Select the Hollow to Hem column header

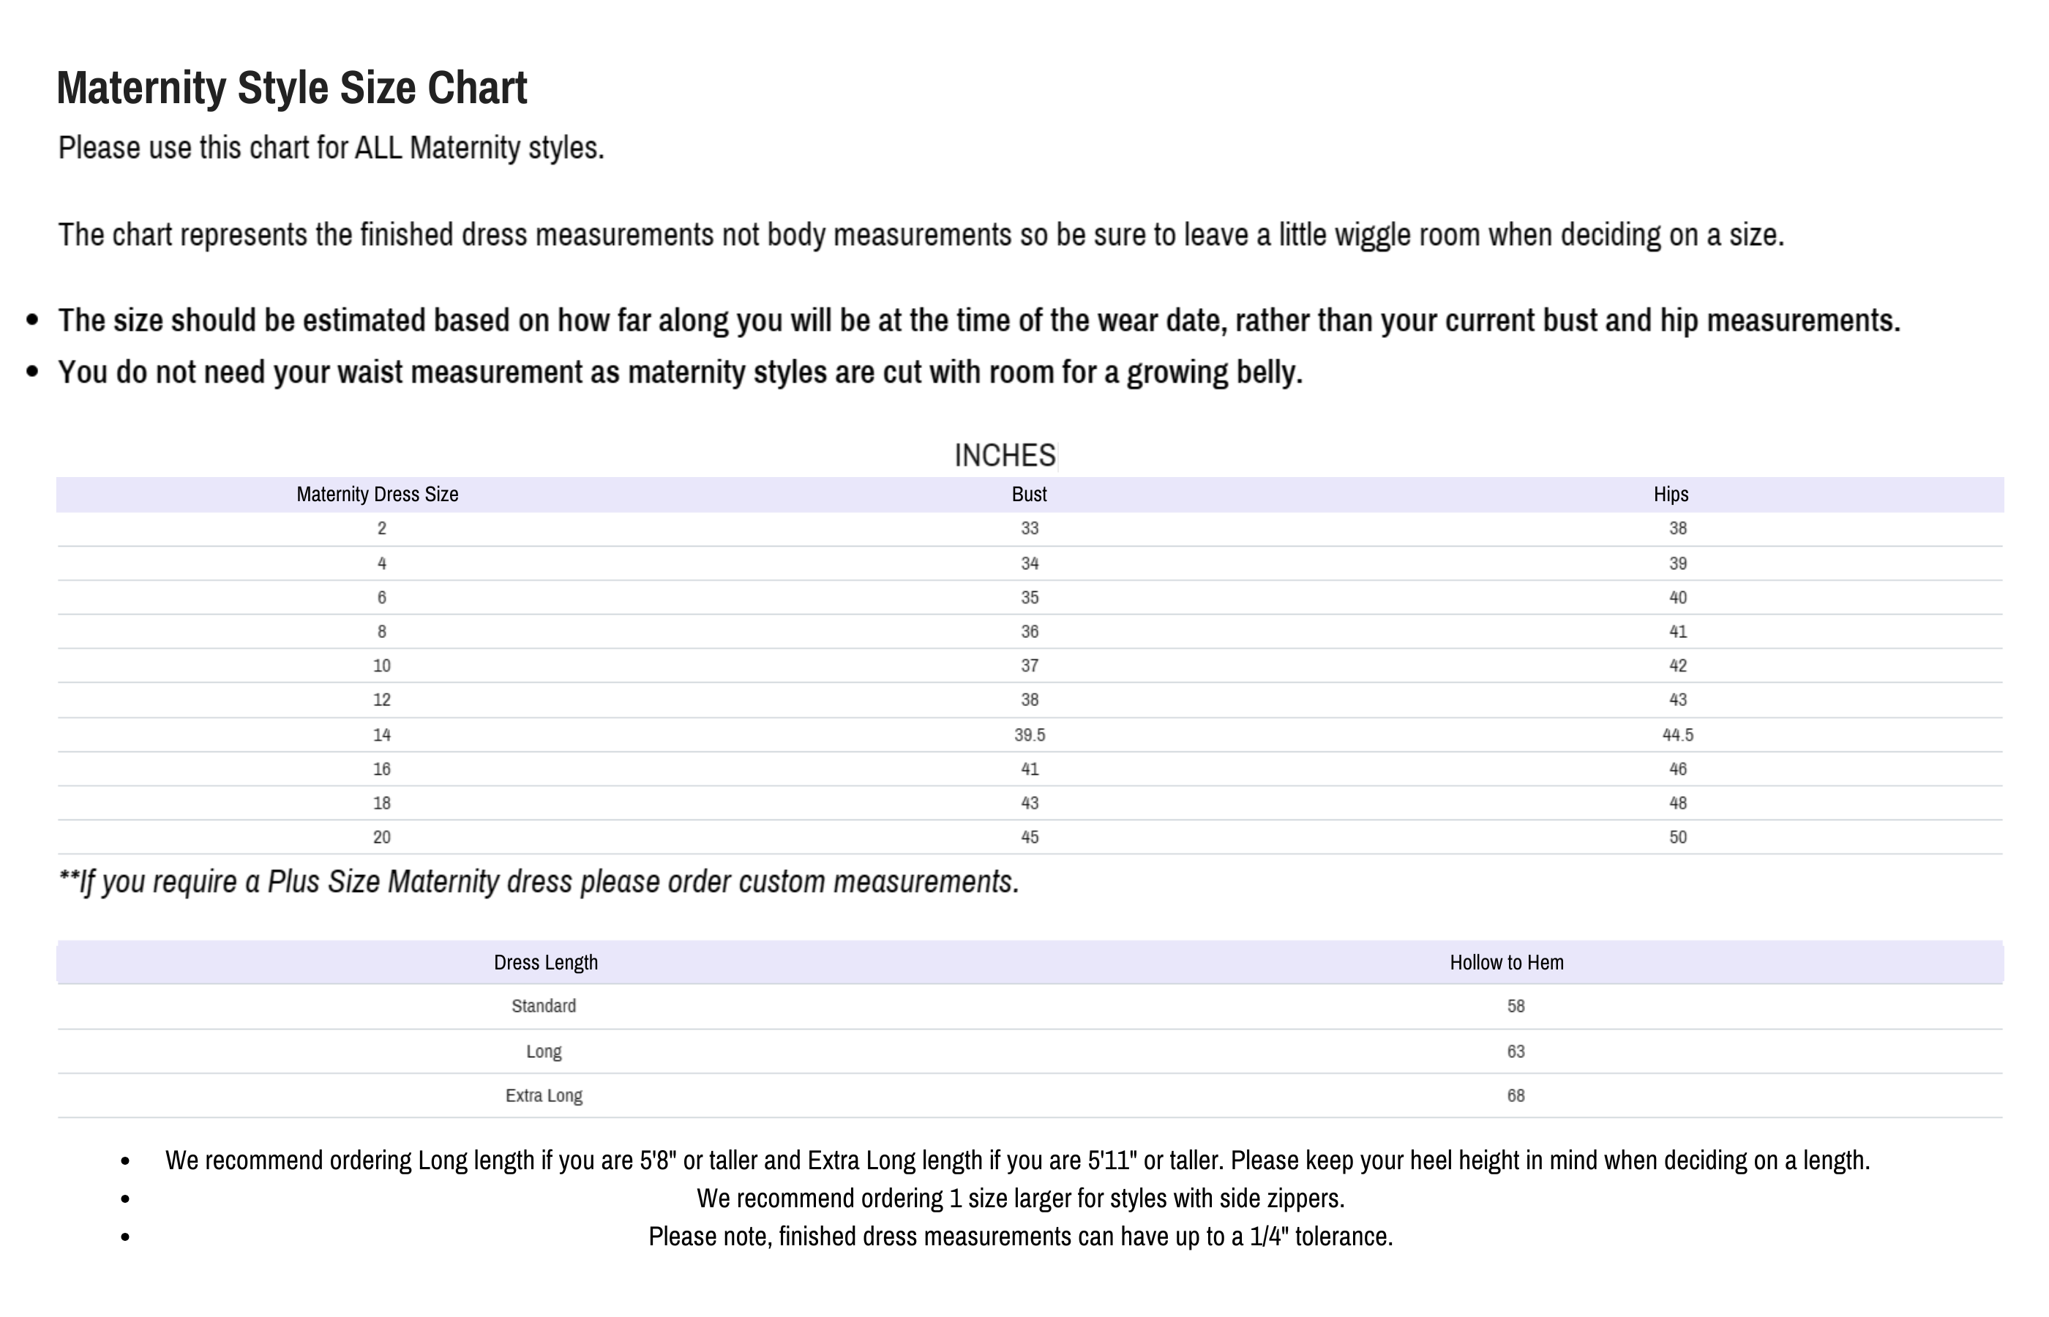1506,963
